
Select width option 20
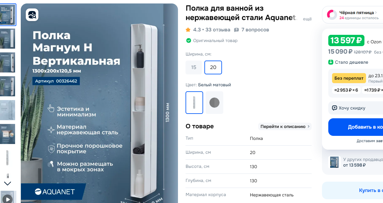[x=213, y=67]
